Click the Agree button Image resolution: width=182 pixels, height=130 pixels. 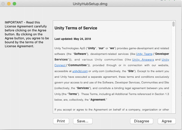pos(167,121)
